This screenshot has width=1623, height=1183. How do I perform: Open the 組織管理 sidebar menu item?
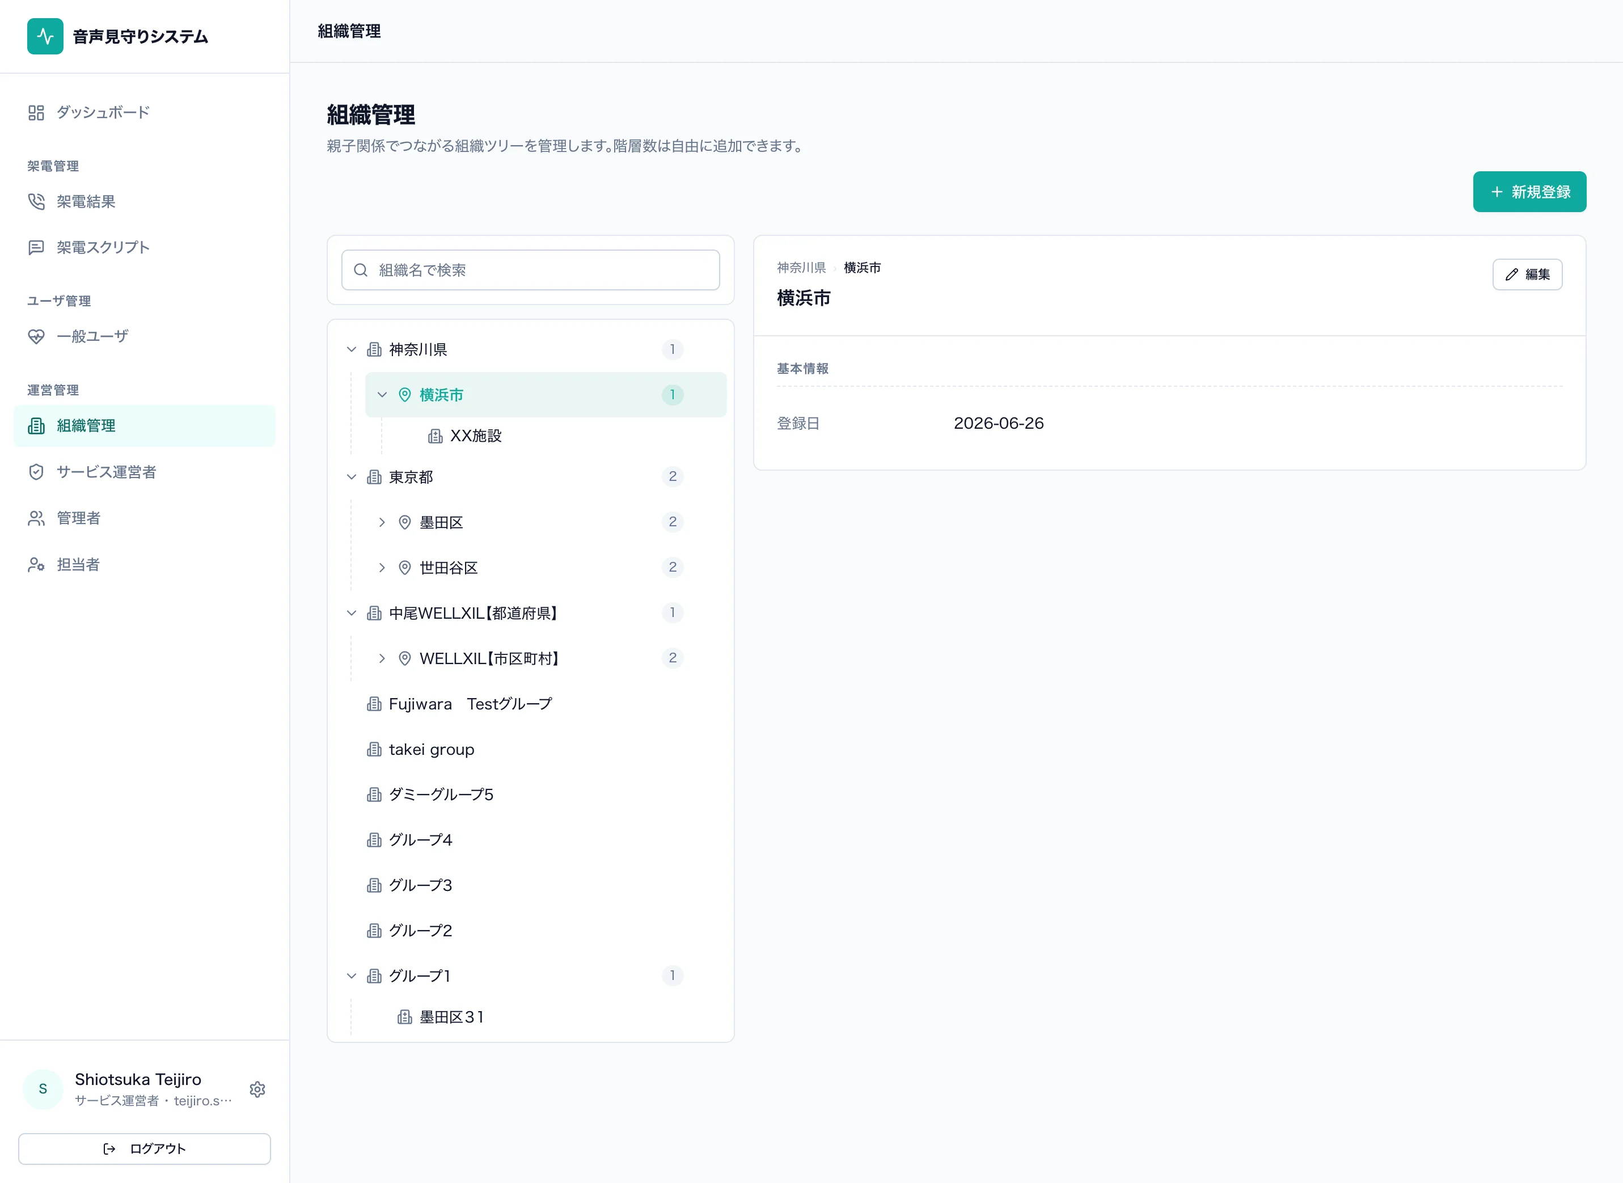coord(145,426)
